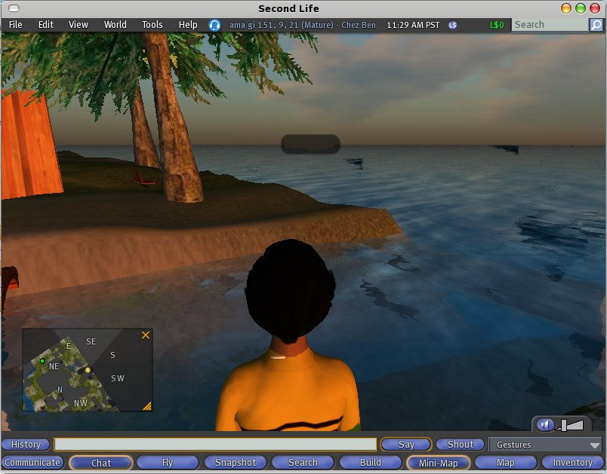Image resolution: width=607 pixels, height=474 pixels.
Task: Click the L$ buy currency icon
Action: pos(453,25)
